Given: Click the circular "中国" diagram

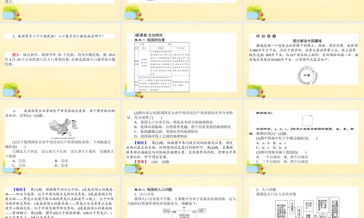Looking at the screenshot, I should click(x=307, y=75).
